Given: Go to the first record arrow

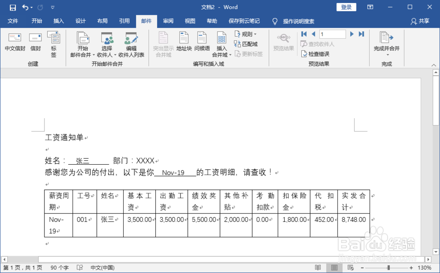Looking at the screenshot, I should pos(304,34).
